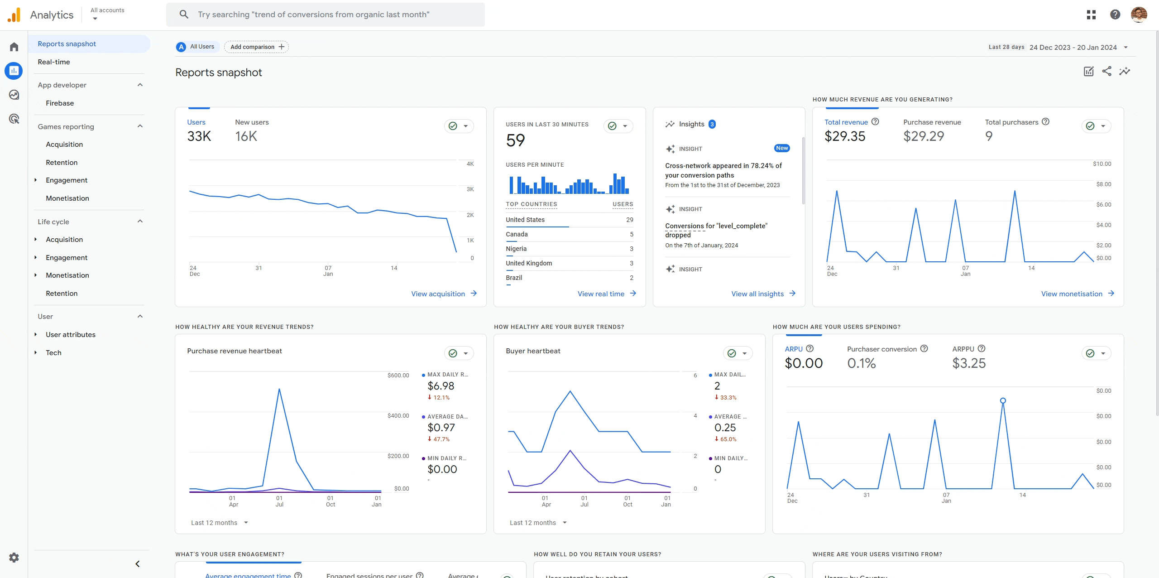Image resolution: width=1159 pixels, height=578 pixels.
Task: Select Real-time in the navigation
Action: [x=54, y=62]
